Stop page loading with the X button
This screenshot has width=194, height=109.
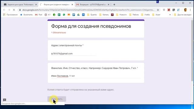(14, 10)
